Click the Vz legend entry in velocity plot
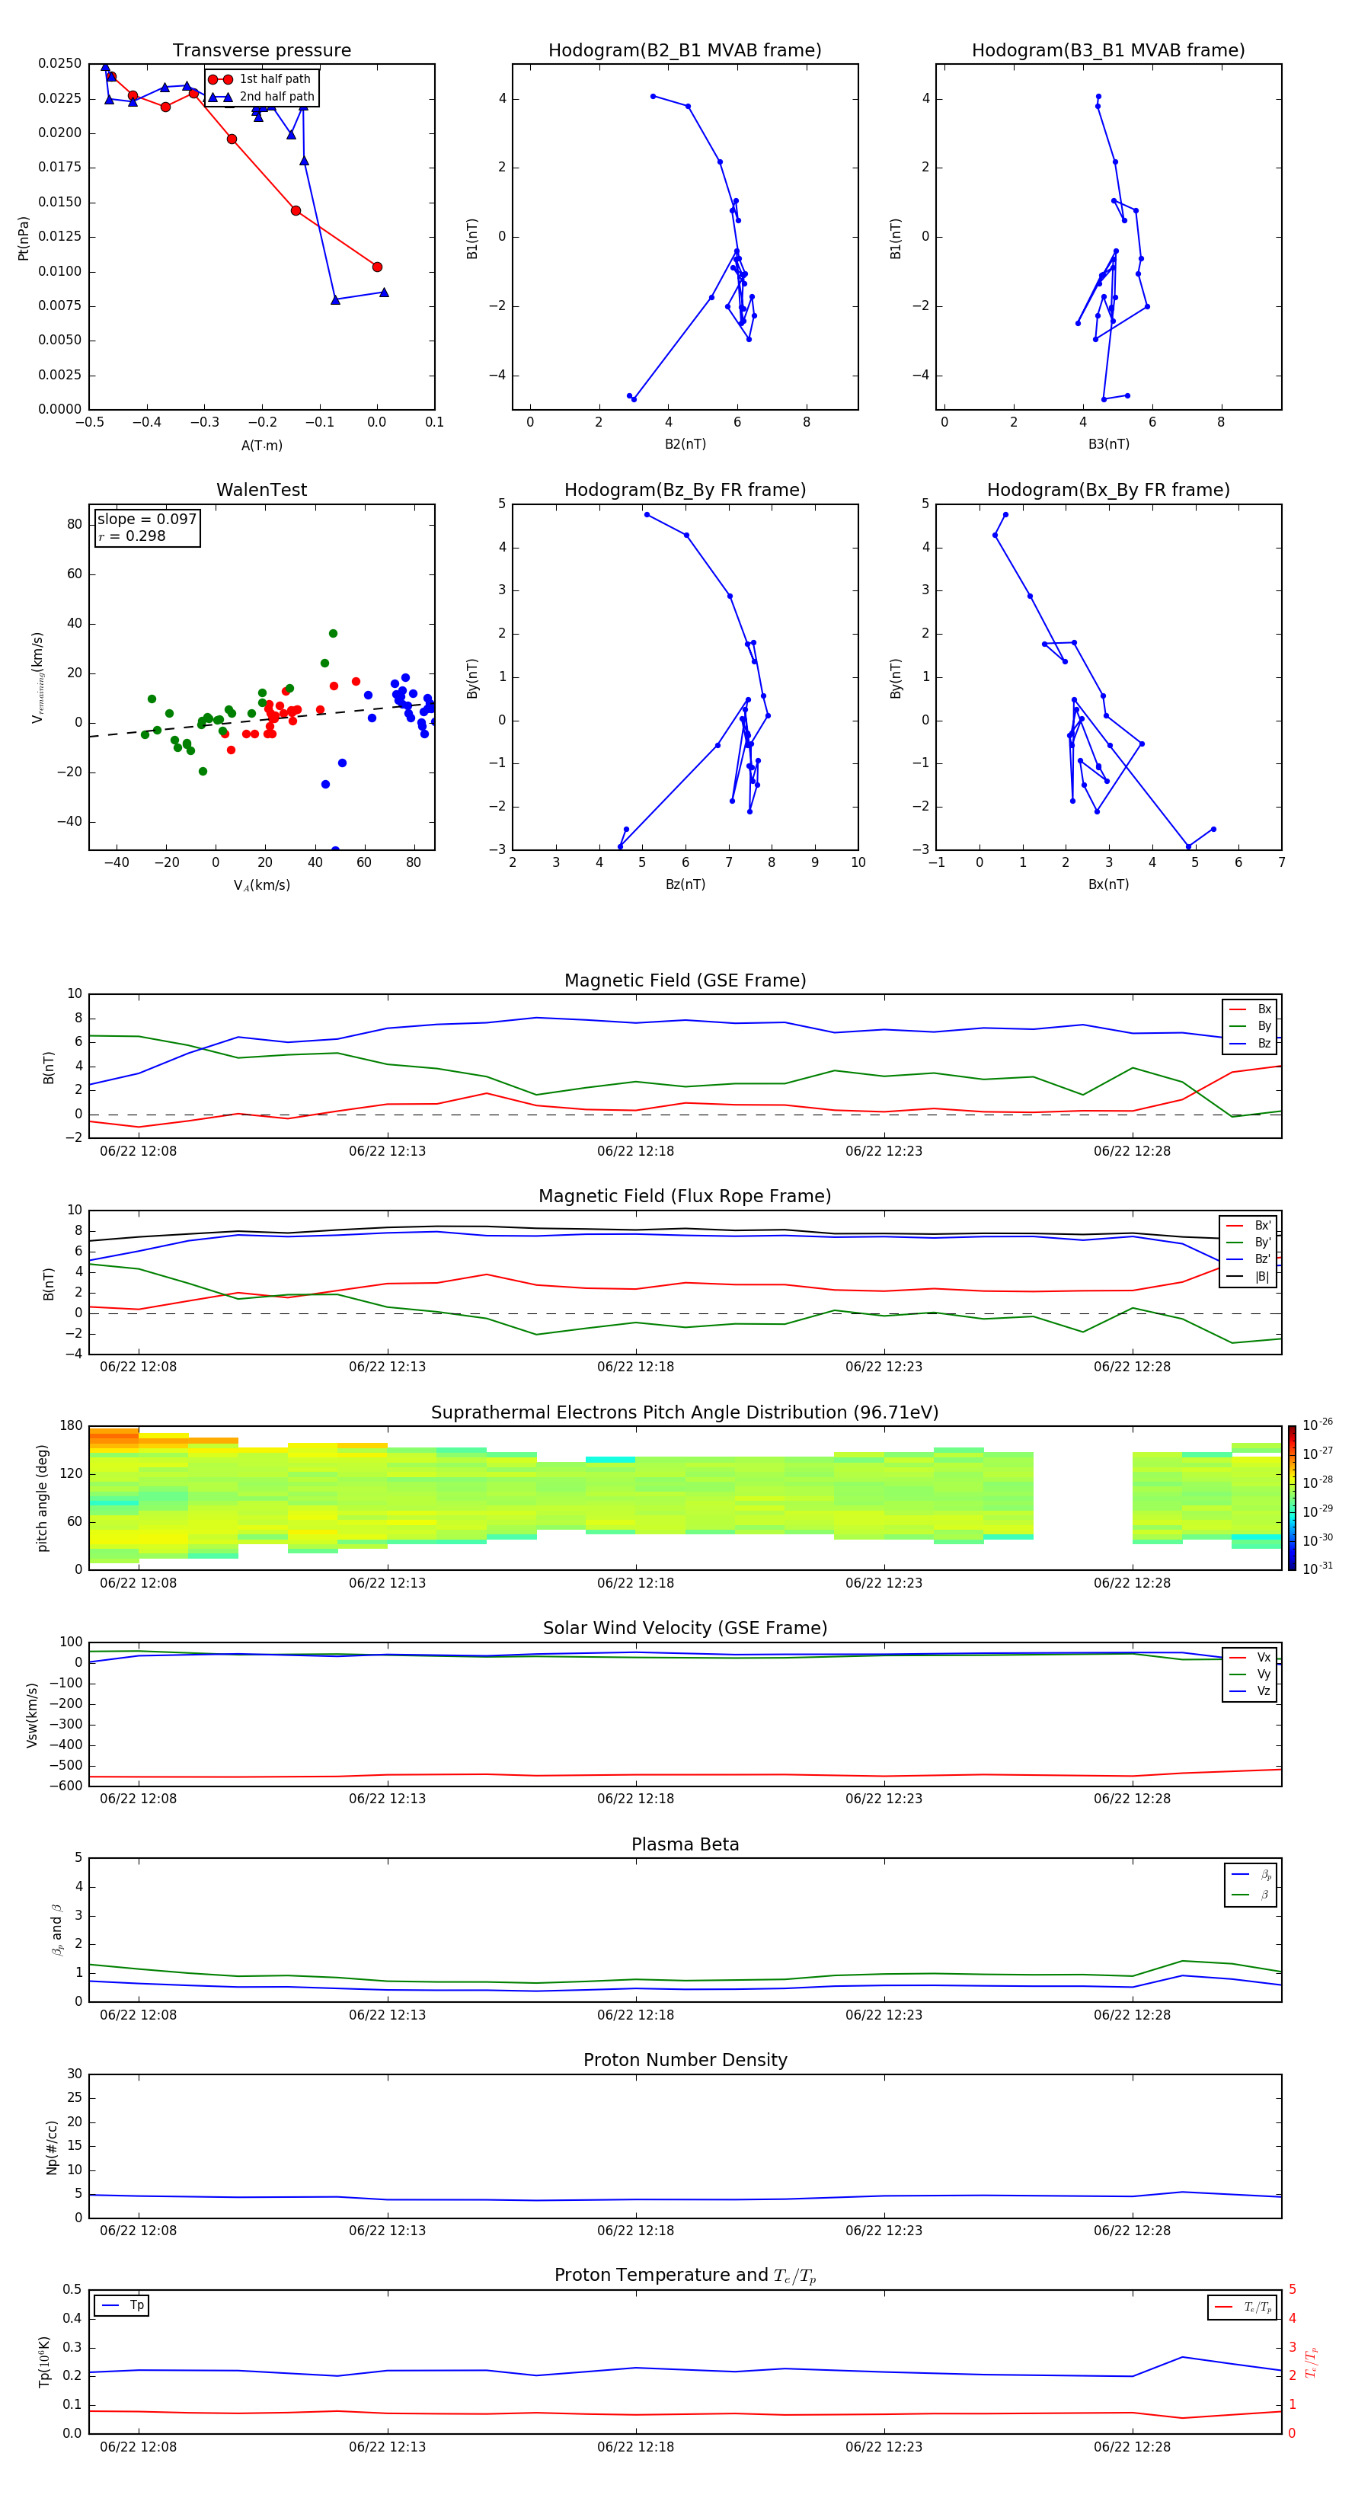Image resolution: width=1371 pixels, height=2514 pixels. [x=1250, y=1691]
